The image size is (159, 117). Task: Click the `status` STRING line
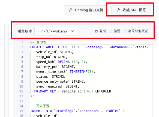(x=50, y=77)
